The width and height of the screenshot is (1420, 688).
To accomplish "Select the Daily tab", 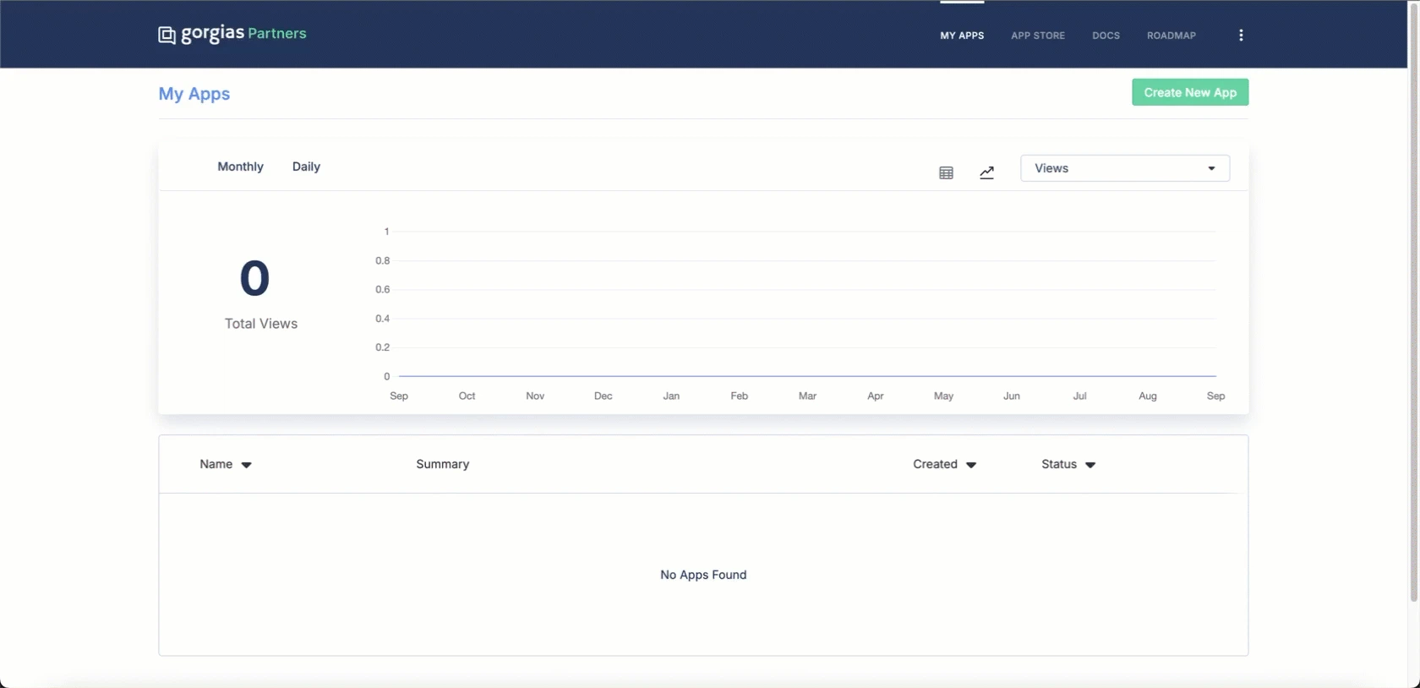I will click(x=306, y=167).
